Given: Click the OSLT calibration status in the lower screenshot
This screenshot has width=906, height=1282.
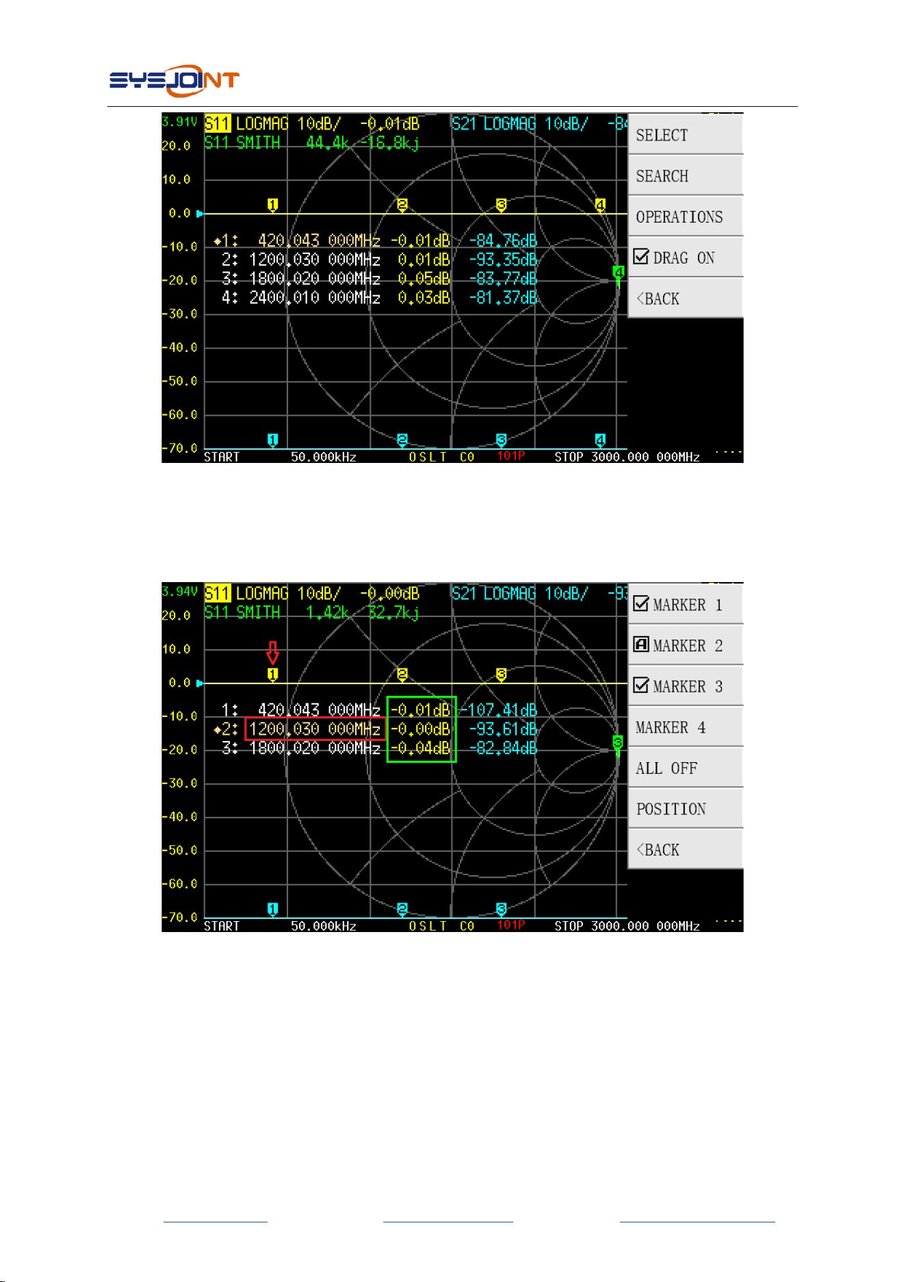Looking at the screenshot, I should (428, 926).
